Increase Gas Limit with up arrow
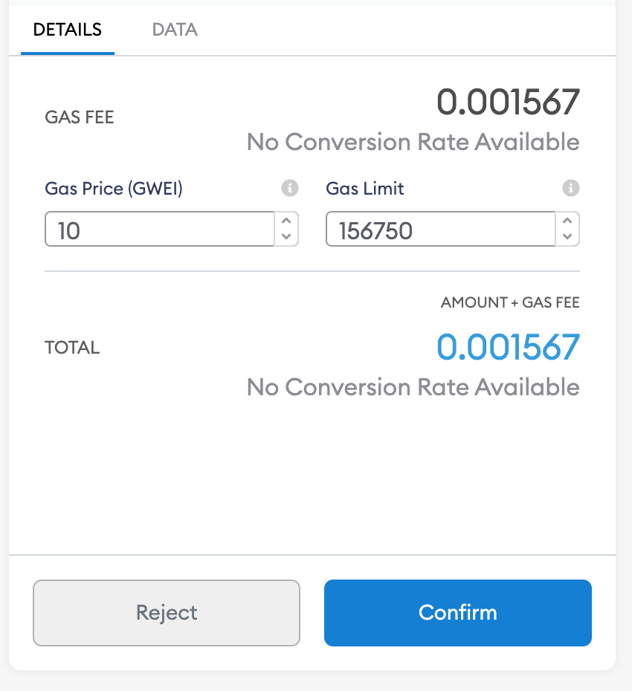 click(x=567, y=221)
